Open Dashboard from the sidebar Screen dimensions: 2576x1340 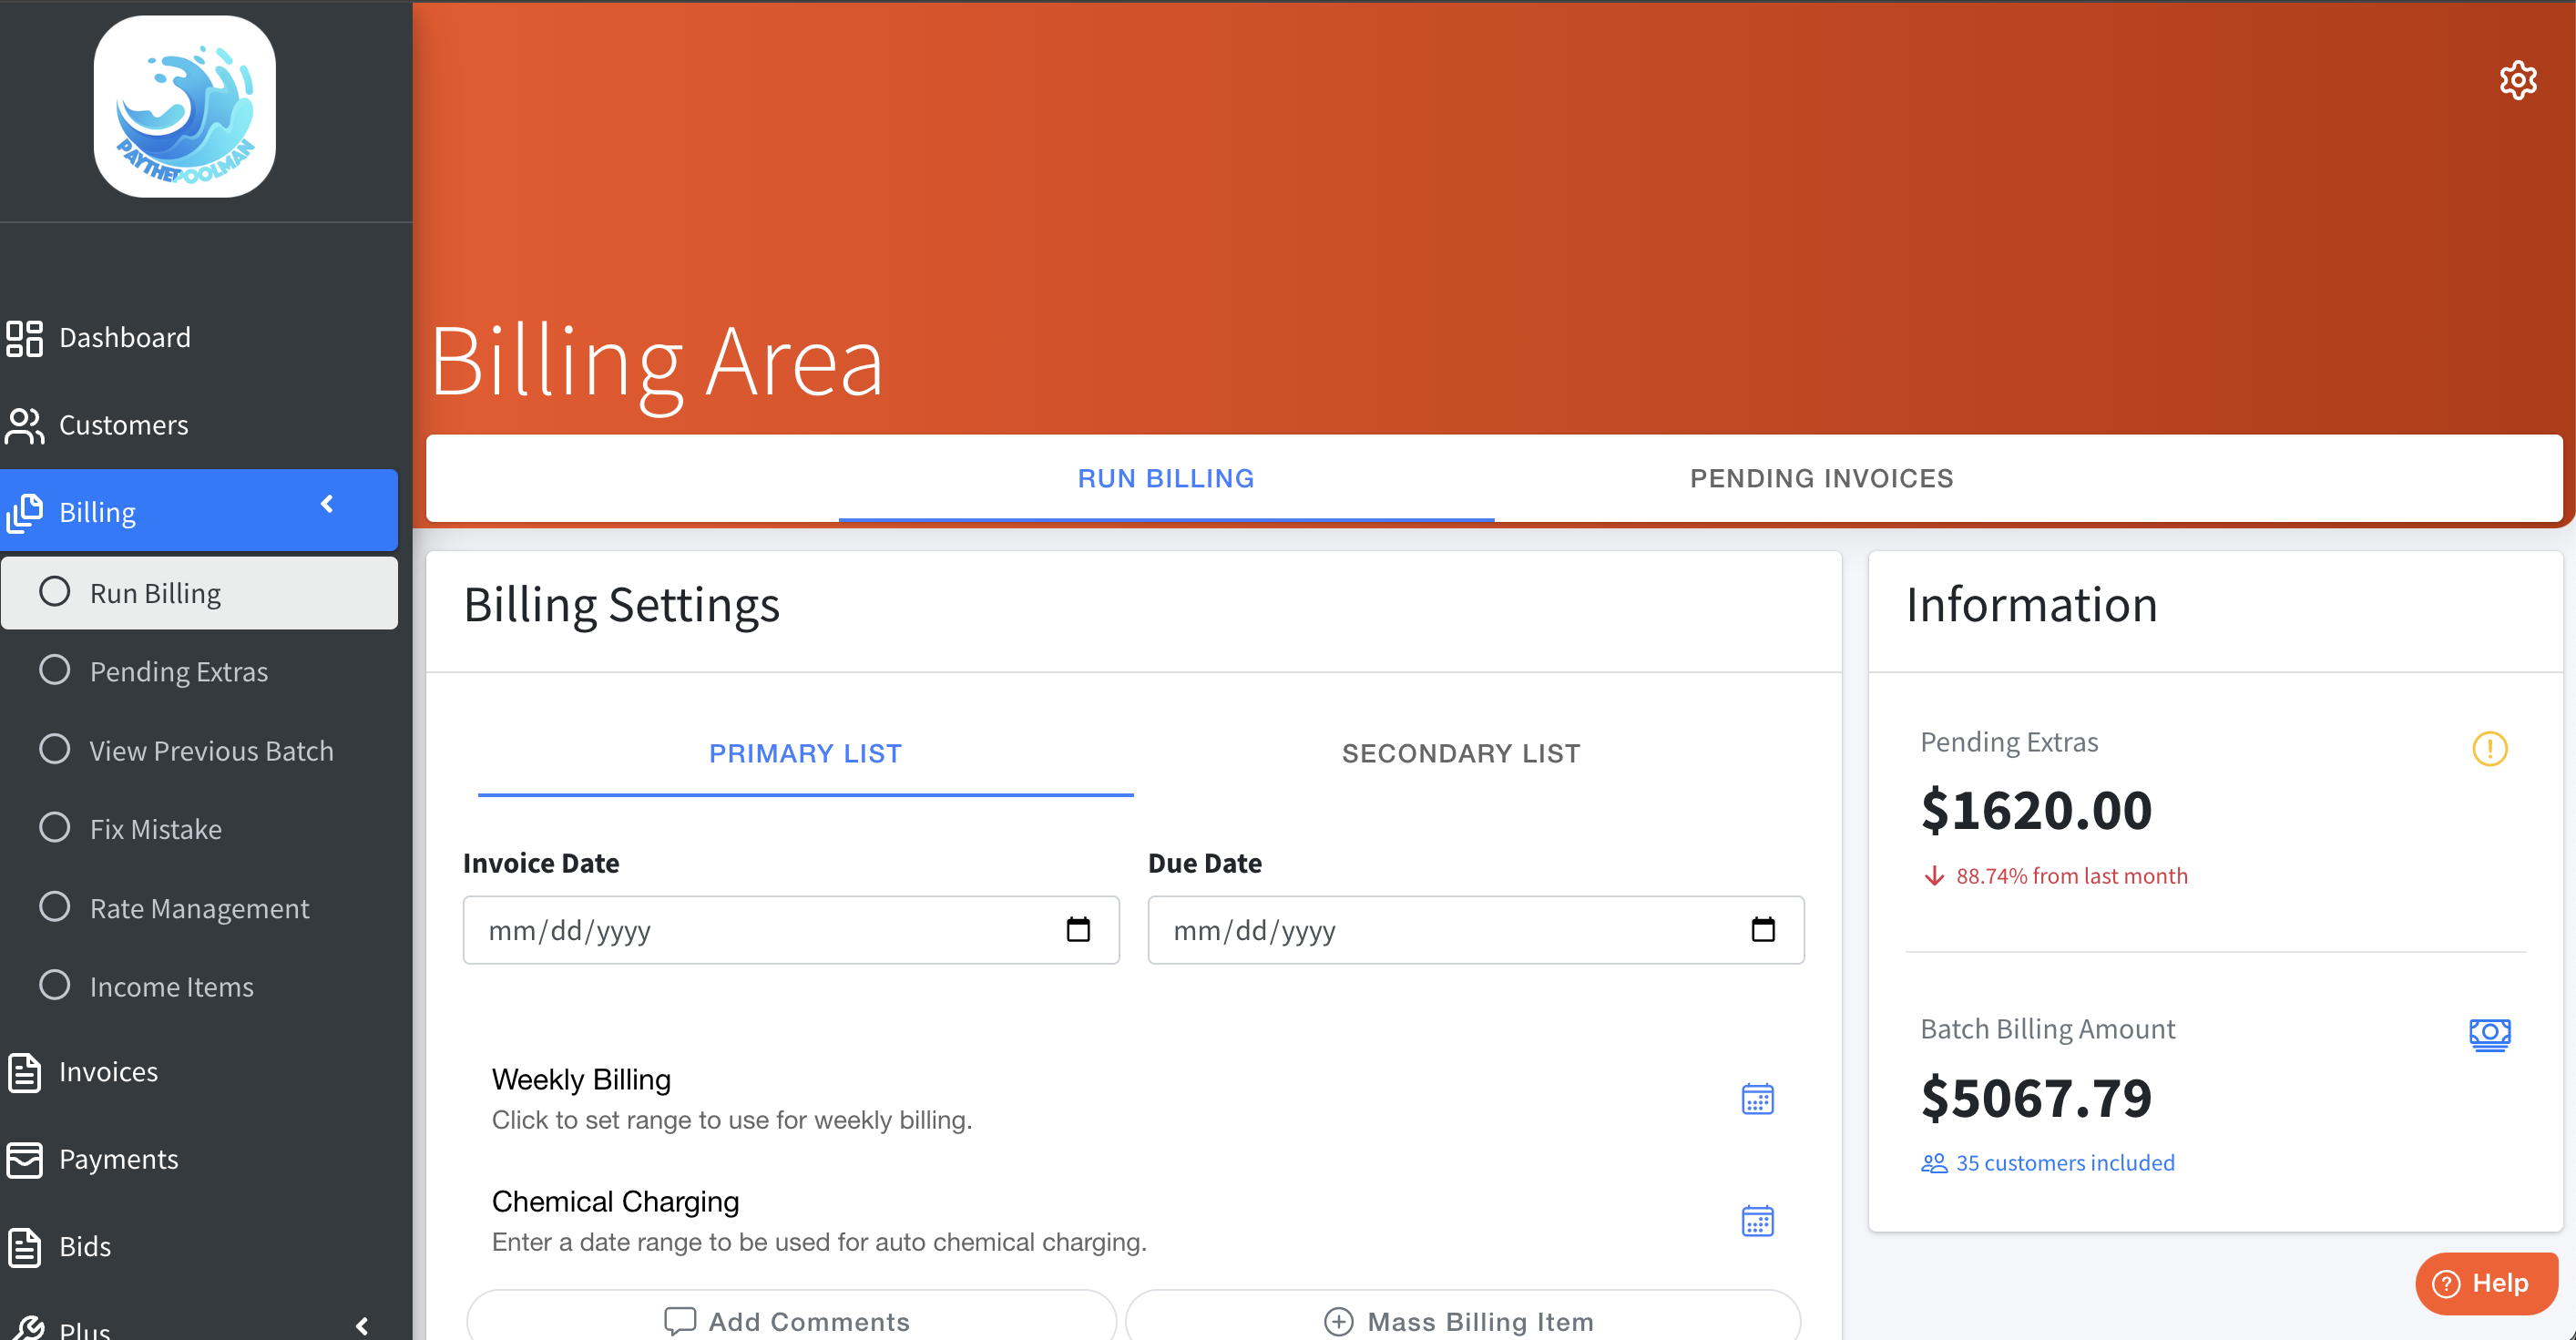point(124,337)
